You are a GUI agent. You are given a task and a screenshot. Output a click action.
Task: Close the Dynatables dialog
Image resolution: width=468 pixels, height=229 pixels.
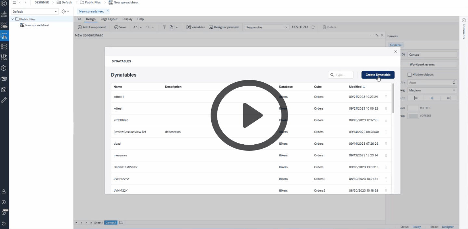[x=395, y=52]
